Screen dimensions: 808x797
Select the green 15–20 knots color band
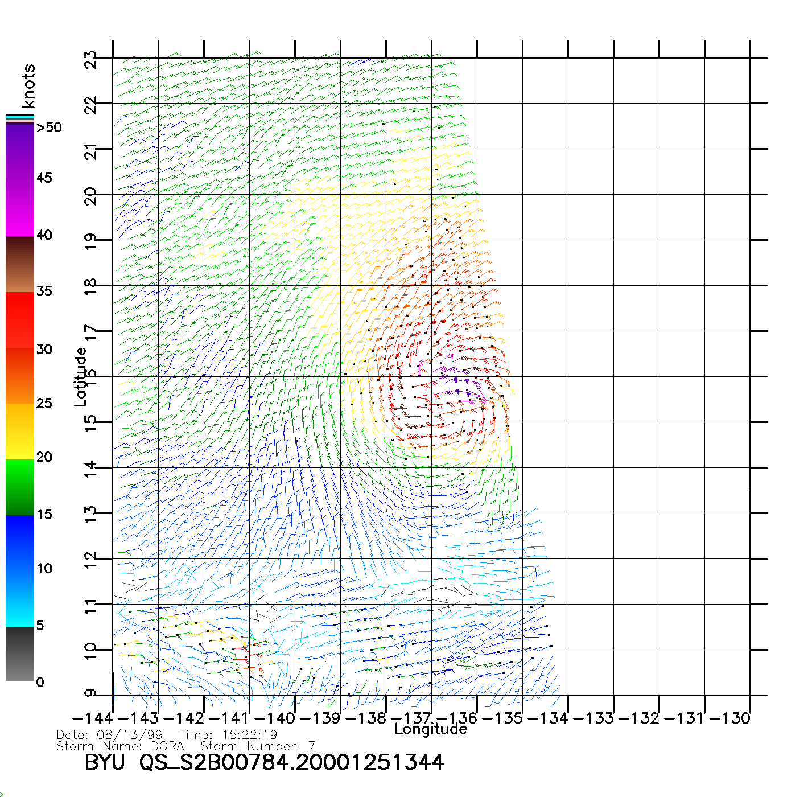[20, 487]
